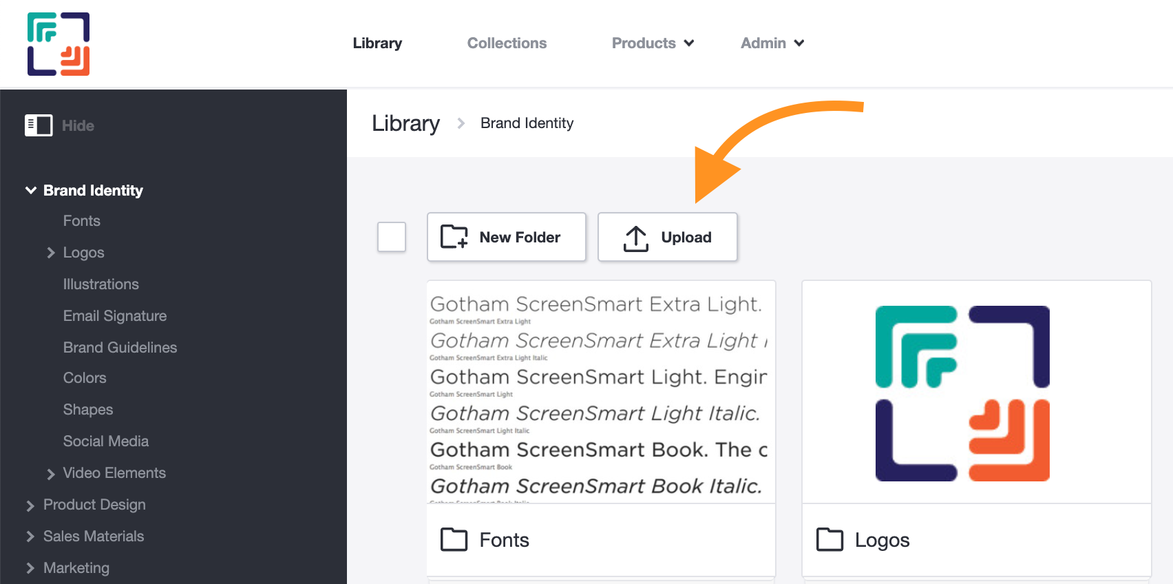1173x584 pixels.
Task: Create a folder with New Folder button
Action: [507, 237]
